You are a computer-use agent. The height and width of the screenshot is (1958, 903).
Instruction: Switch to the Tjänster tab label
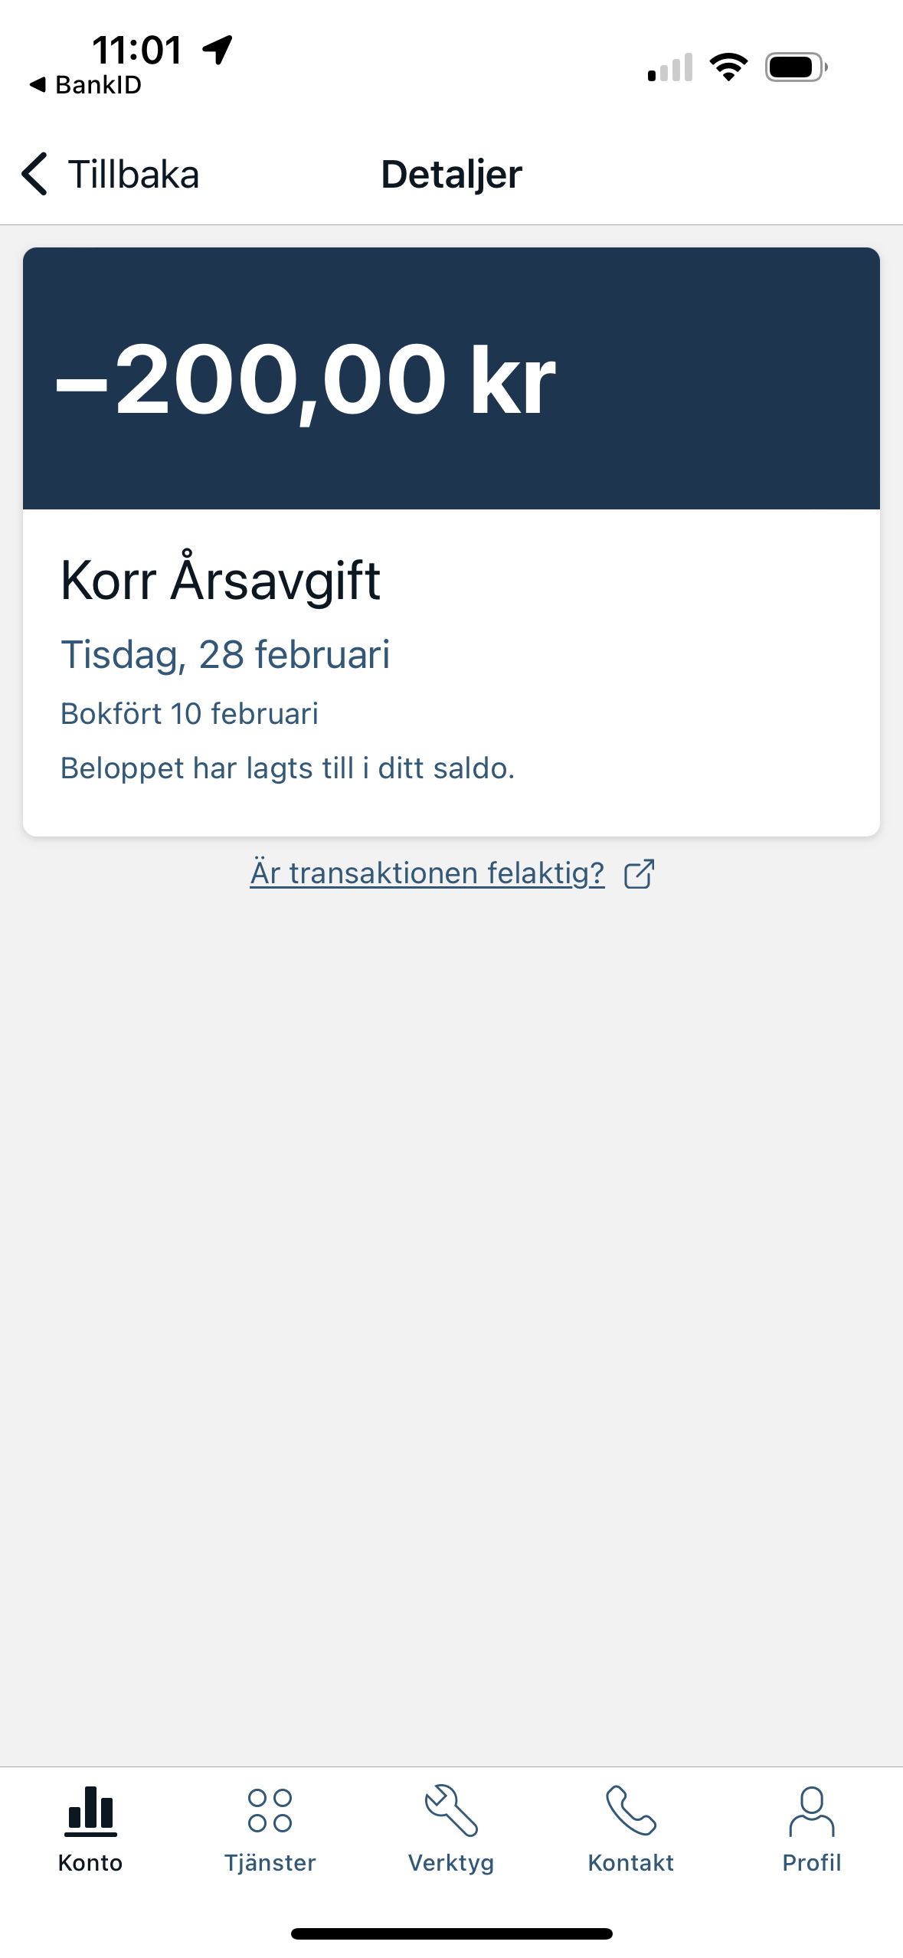coord(270,1863)
